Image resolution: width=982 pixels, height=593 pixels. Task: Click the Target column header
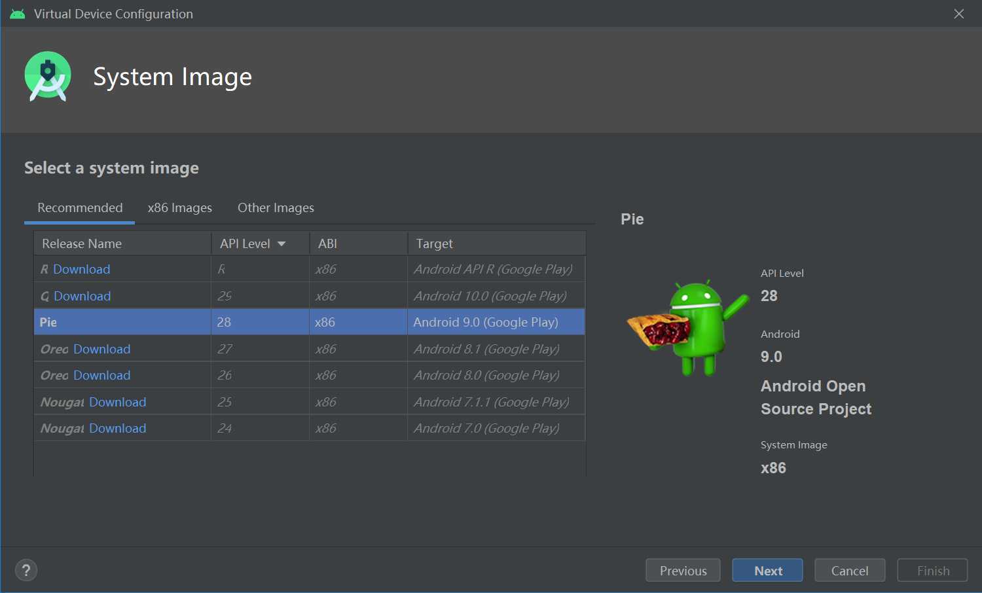496,243
